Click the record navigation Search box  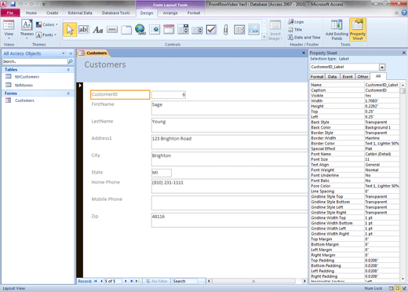(184, 281)
